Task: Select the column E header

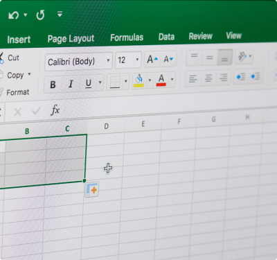Action: 143,124
